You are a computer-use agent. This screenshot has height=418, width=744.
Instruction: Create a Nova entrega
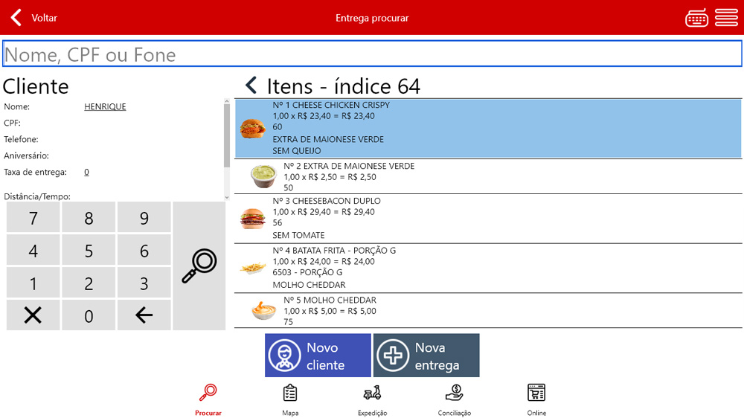tap(426, 356)
